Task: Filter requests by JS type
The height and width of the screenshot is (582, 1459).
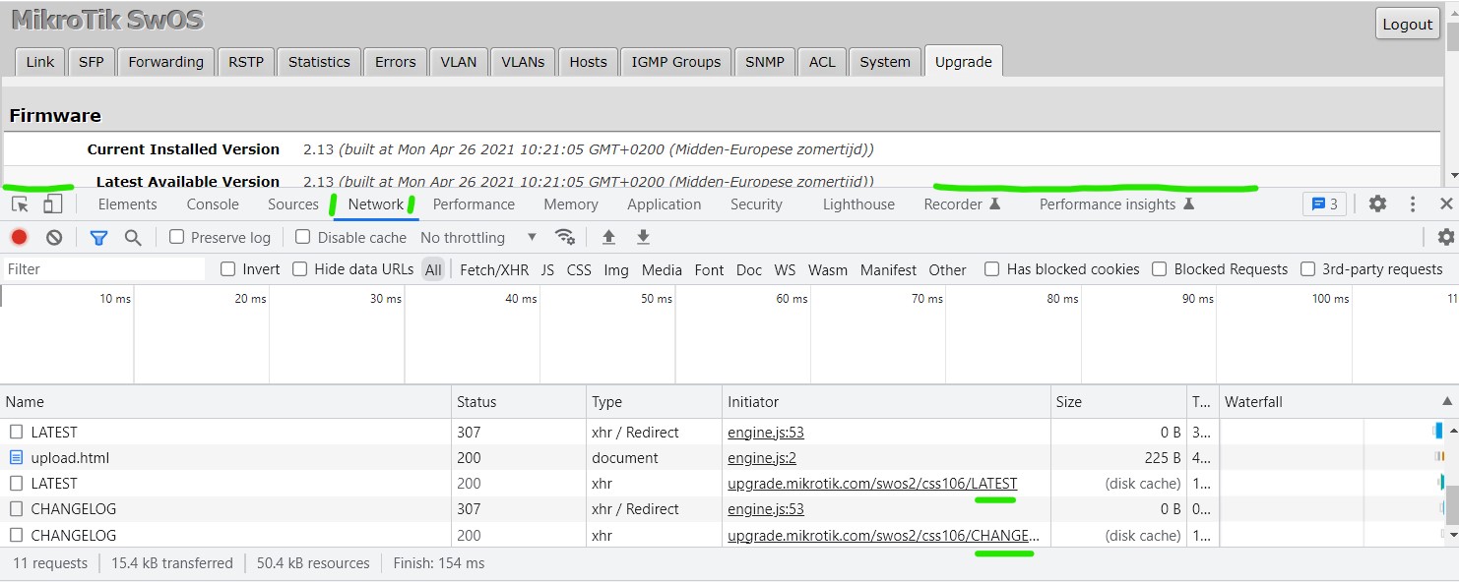Action: (547, 269)
